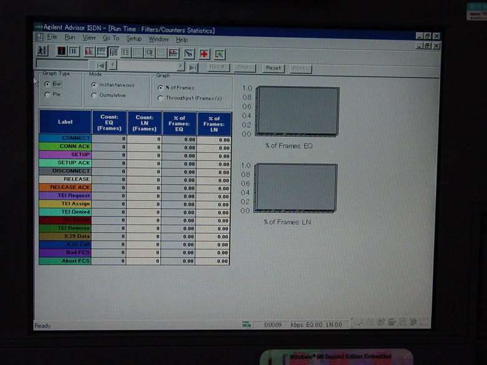The image size is (487, 365).
Task: Open the Setup menu
Action: [x=134, y=39]
